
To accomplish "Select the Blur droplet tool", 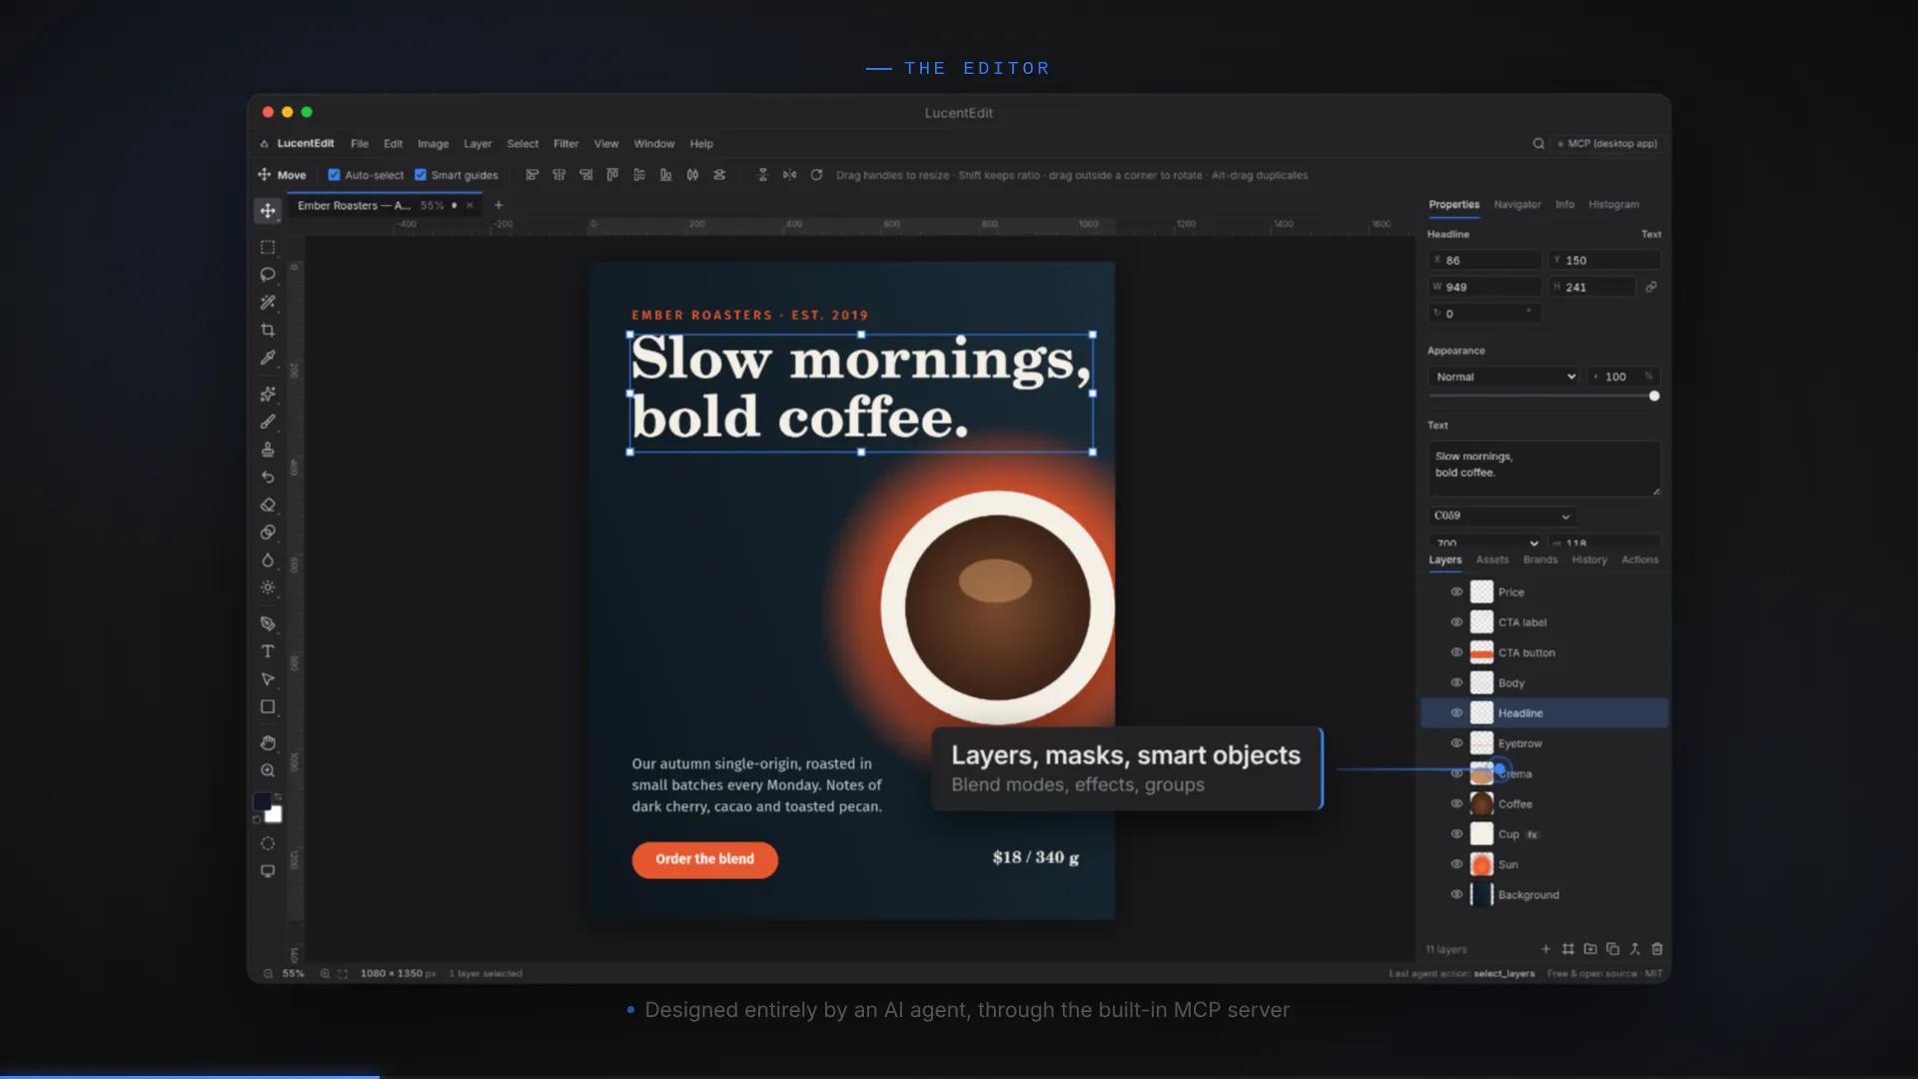I will tap(268, 560).
